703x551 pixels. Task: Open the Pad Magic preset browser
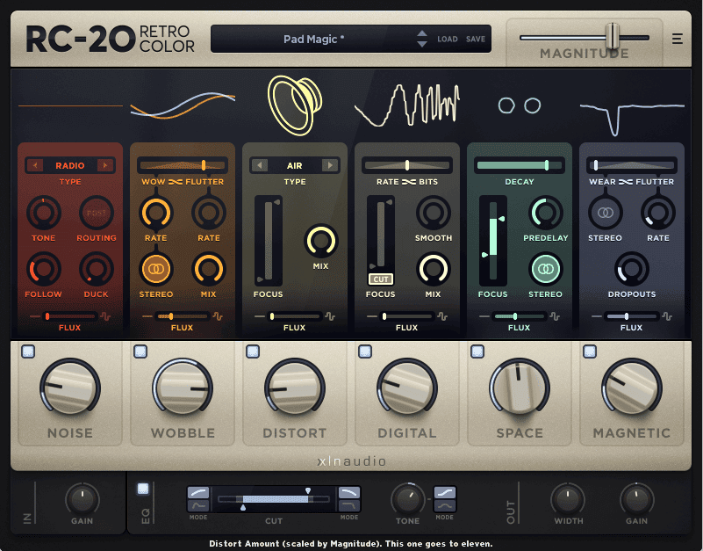click(314, 39)
